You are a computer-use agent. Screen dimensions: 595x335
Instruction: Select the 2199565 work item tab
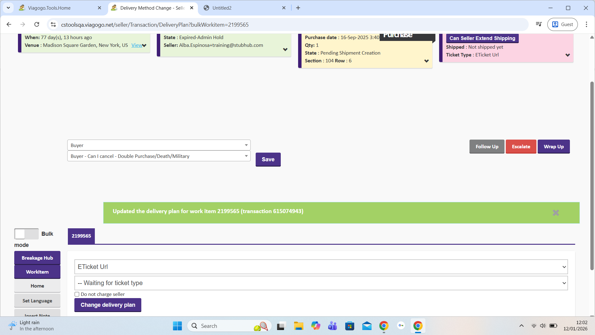click(x=81, y=236)
